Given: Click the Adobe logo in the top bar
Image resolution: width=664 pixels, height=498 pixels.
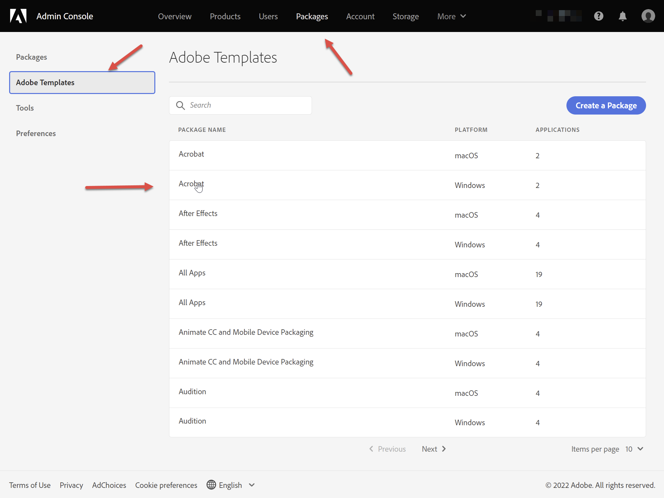Looking at the screenshot, I should [19, 16].
